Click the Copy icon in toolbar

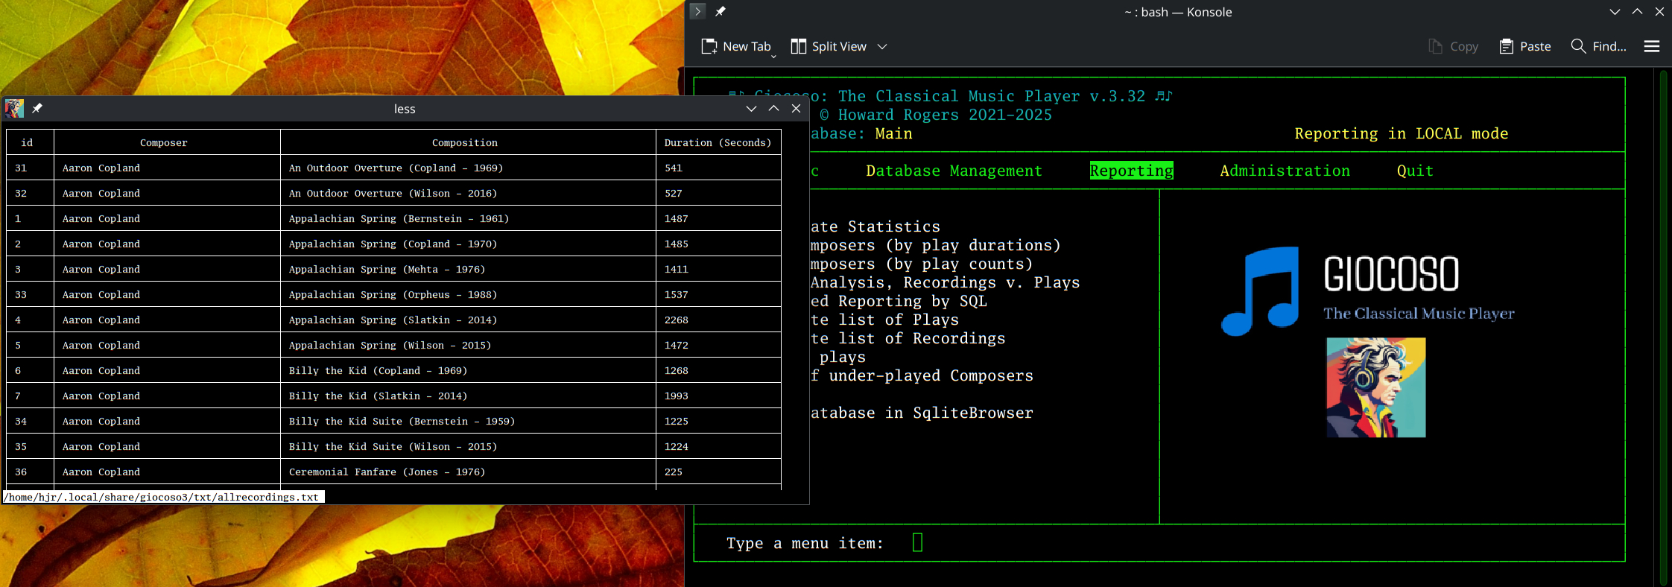(x=1435, y=46)
